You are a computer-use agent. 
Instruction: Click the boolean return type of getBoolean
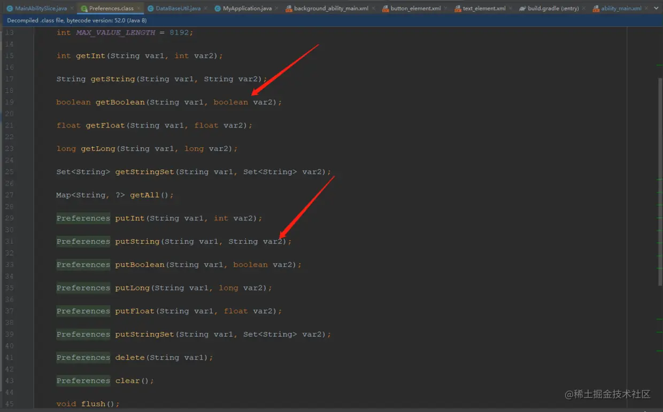click(x=73, y=102)
